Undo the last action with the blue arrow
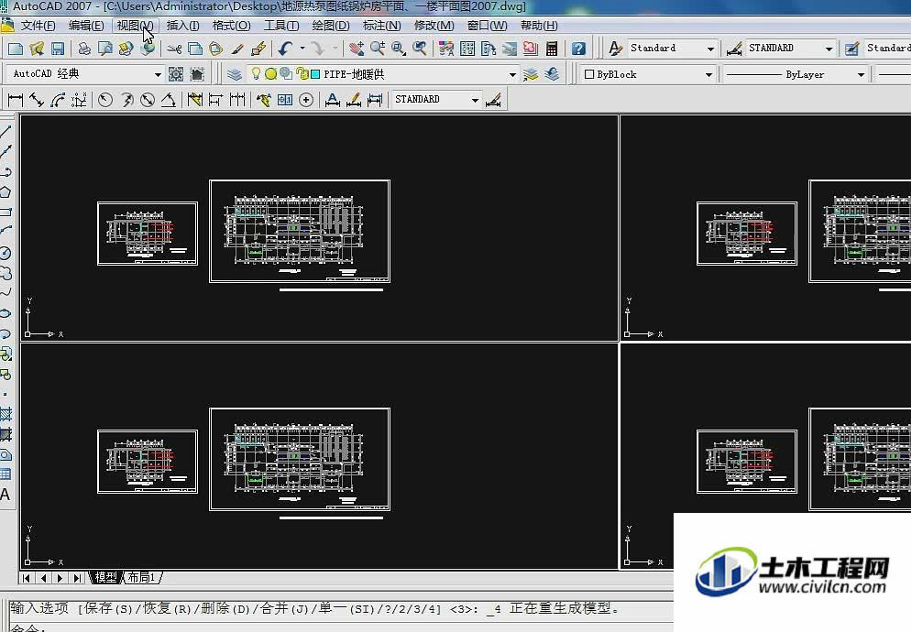 click(285, 49)
